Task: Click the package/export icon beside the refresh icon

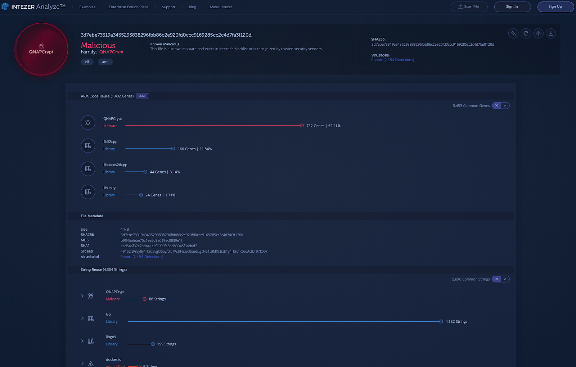Action: click(x=538, y=33)
